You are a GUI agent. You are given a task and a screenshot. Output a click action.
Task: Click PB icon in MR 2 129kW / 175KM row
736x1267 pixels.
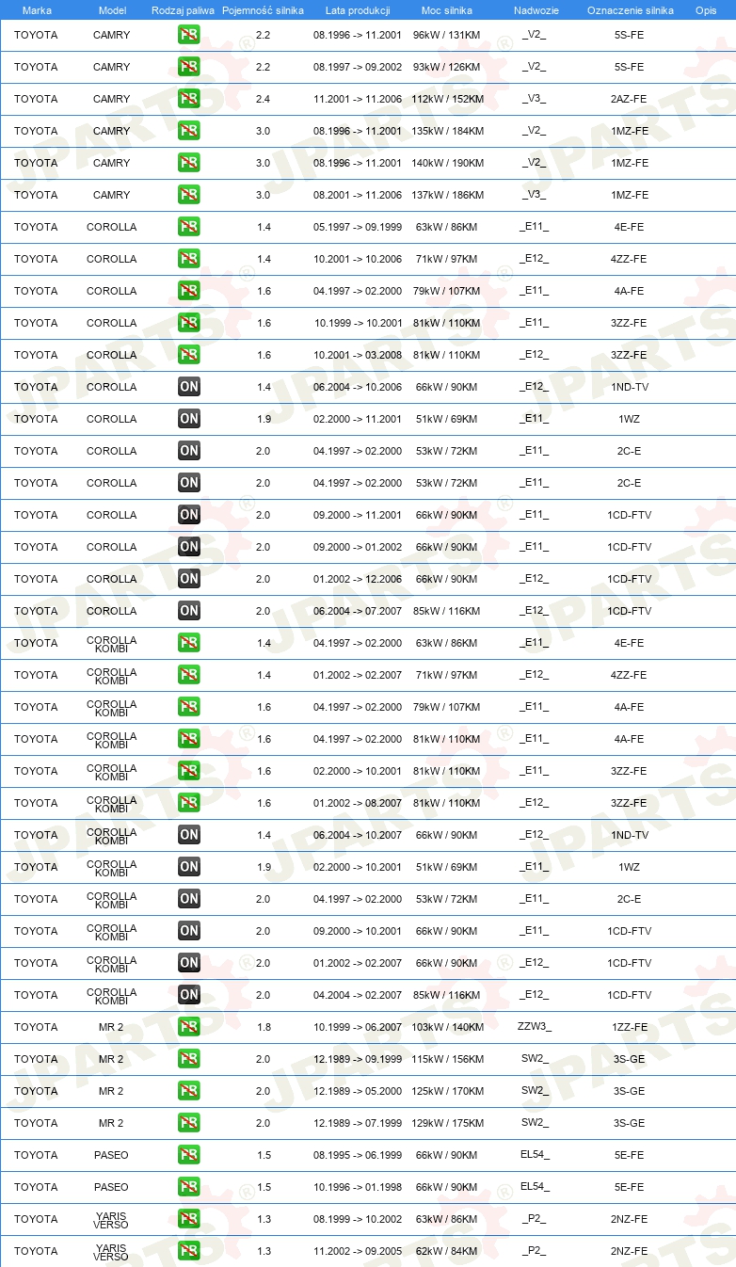(x=188, y=1123)
